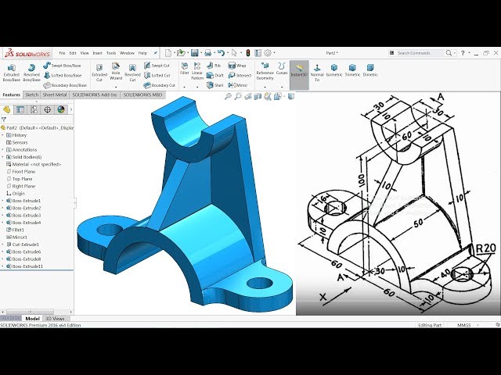The width and height of the screenshot is (501, 375).
Task: Open the File menu
Action: [62, 53]
